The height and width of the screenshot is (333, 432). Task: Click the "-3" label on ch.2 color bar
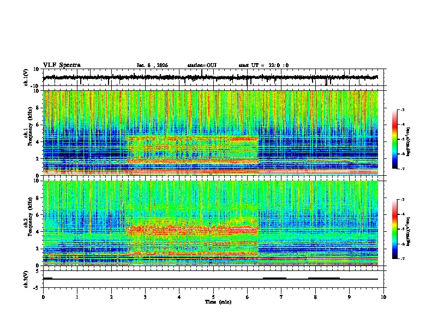coord(402,200)
